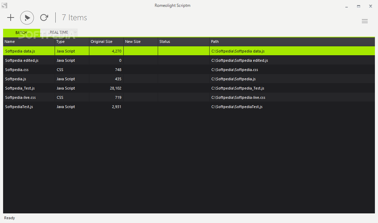
Task: Sort by Original Size column header
Action: (x=106, y=42)
